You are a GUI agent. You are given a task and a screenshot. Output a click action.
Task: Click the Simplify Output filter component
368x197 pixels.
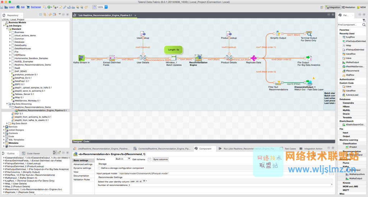(x=278, y=33)
